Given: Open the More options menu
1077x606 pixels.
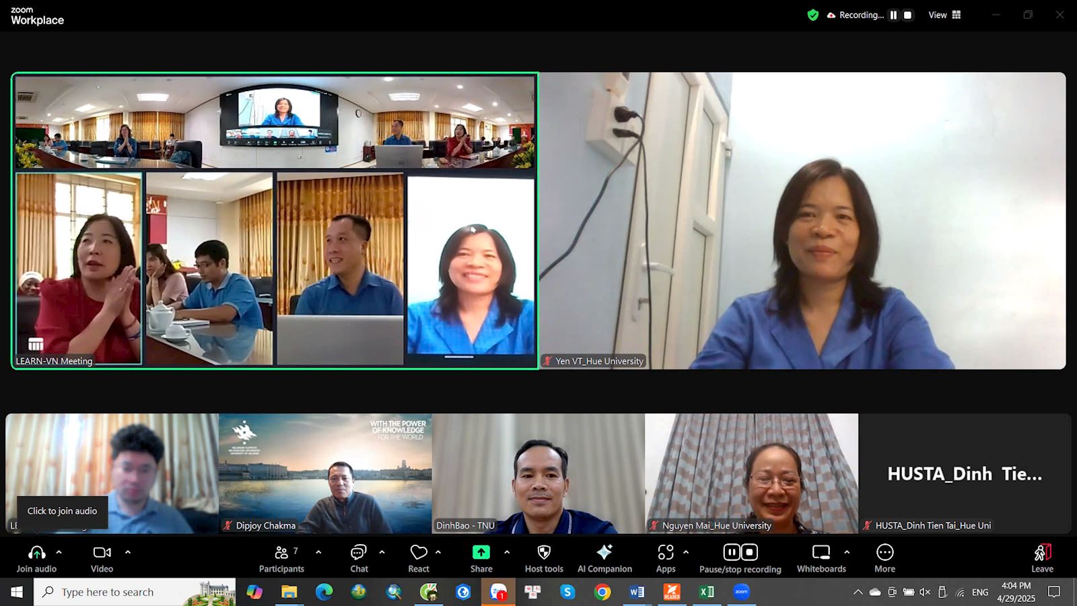Looking at the screenshot, I should (884, 558).
